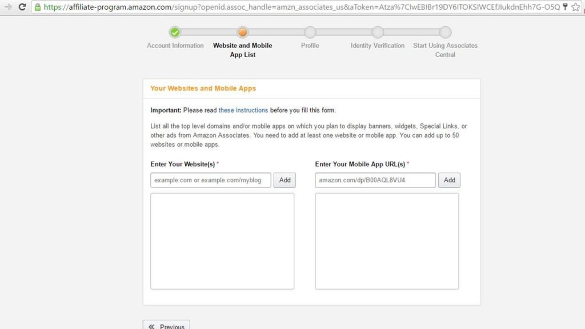Viewport: 585px width, 329px height.
Task: Click Add next to the website field
Action: pos(285,180)
